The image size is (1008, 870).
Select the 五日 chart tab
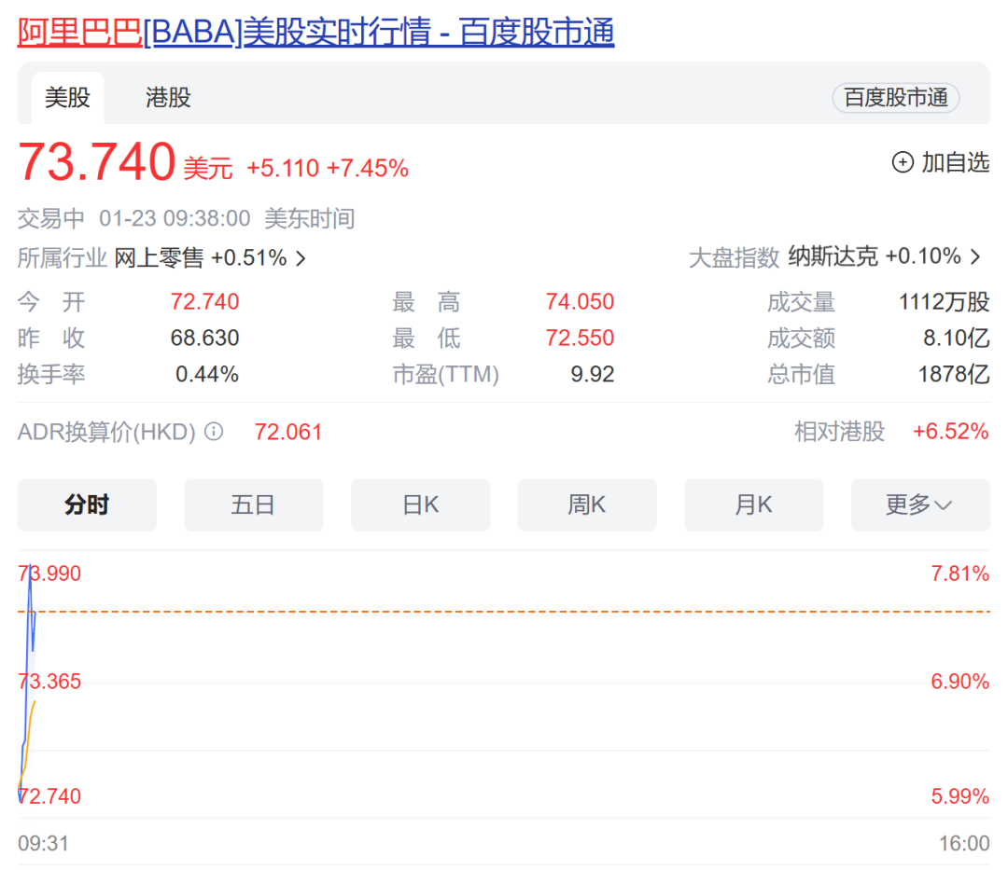point(253,504)
